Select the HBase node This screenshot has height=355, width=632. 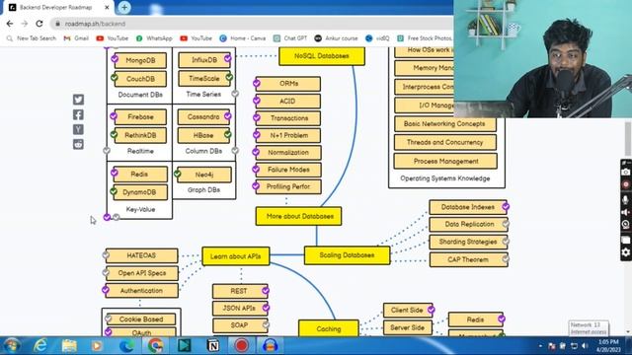[x=203, y=136]
